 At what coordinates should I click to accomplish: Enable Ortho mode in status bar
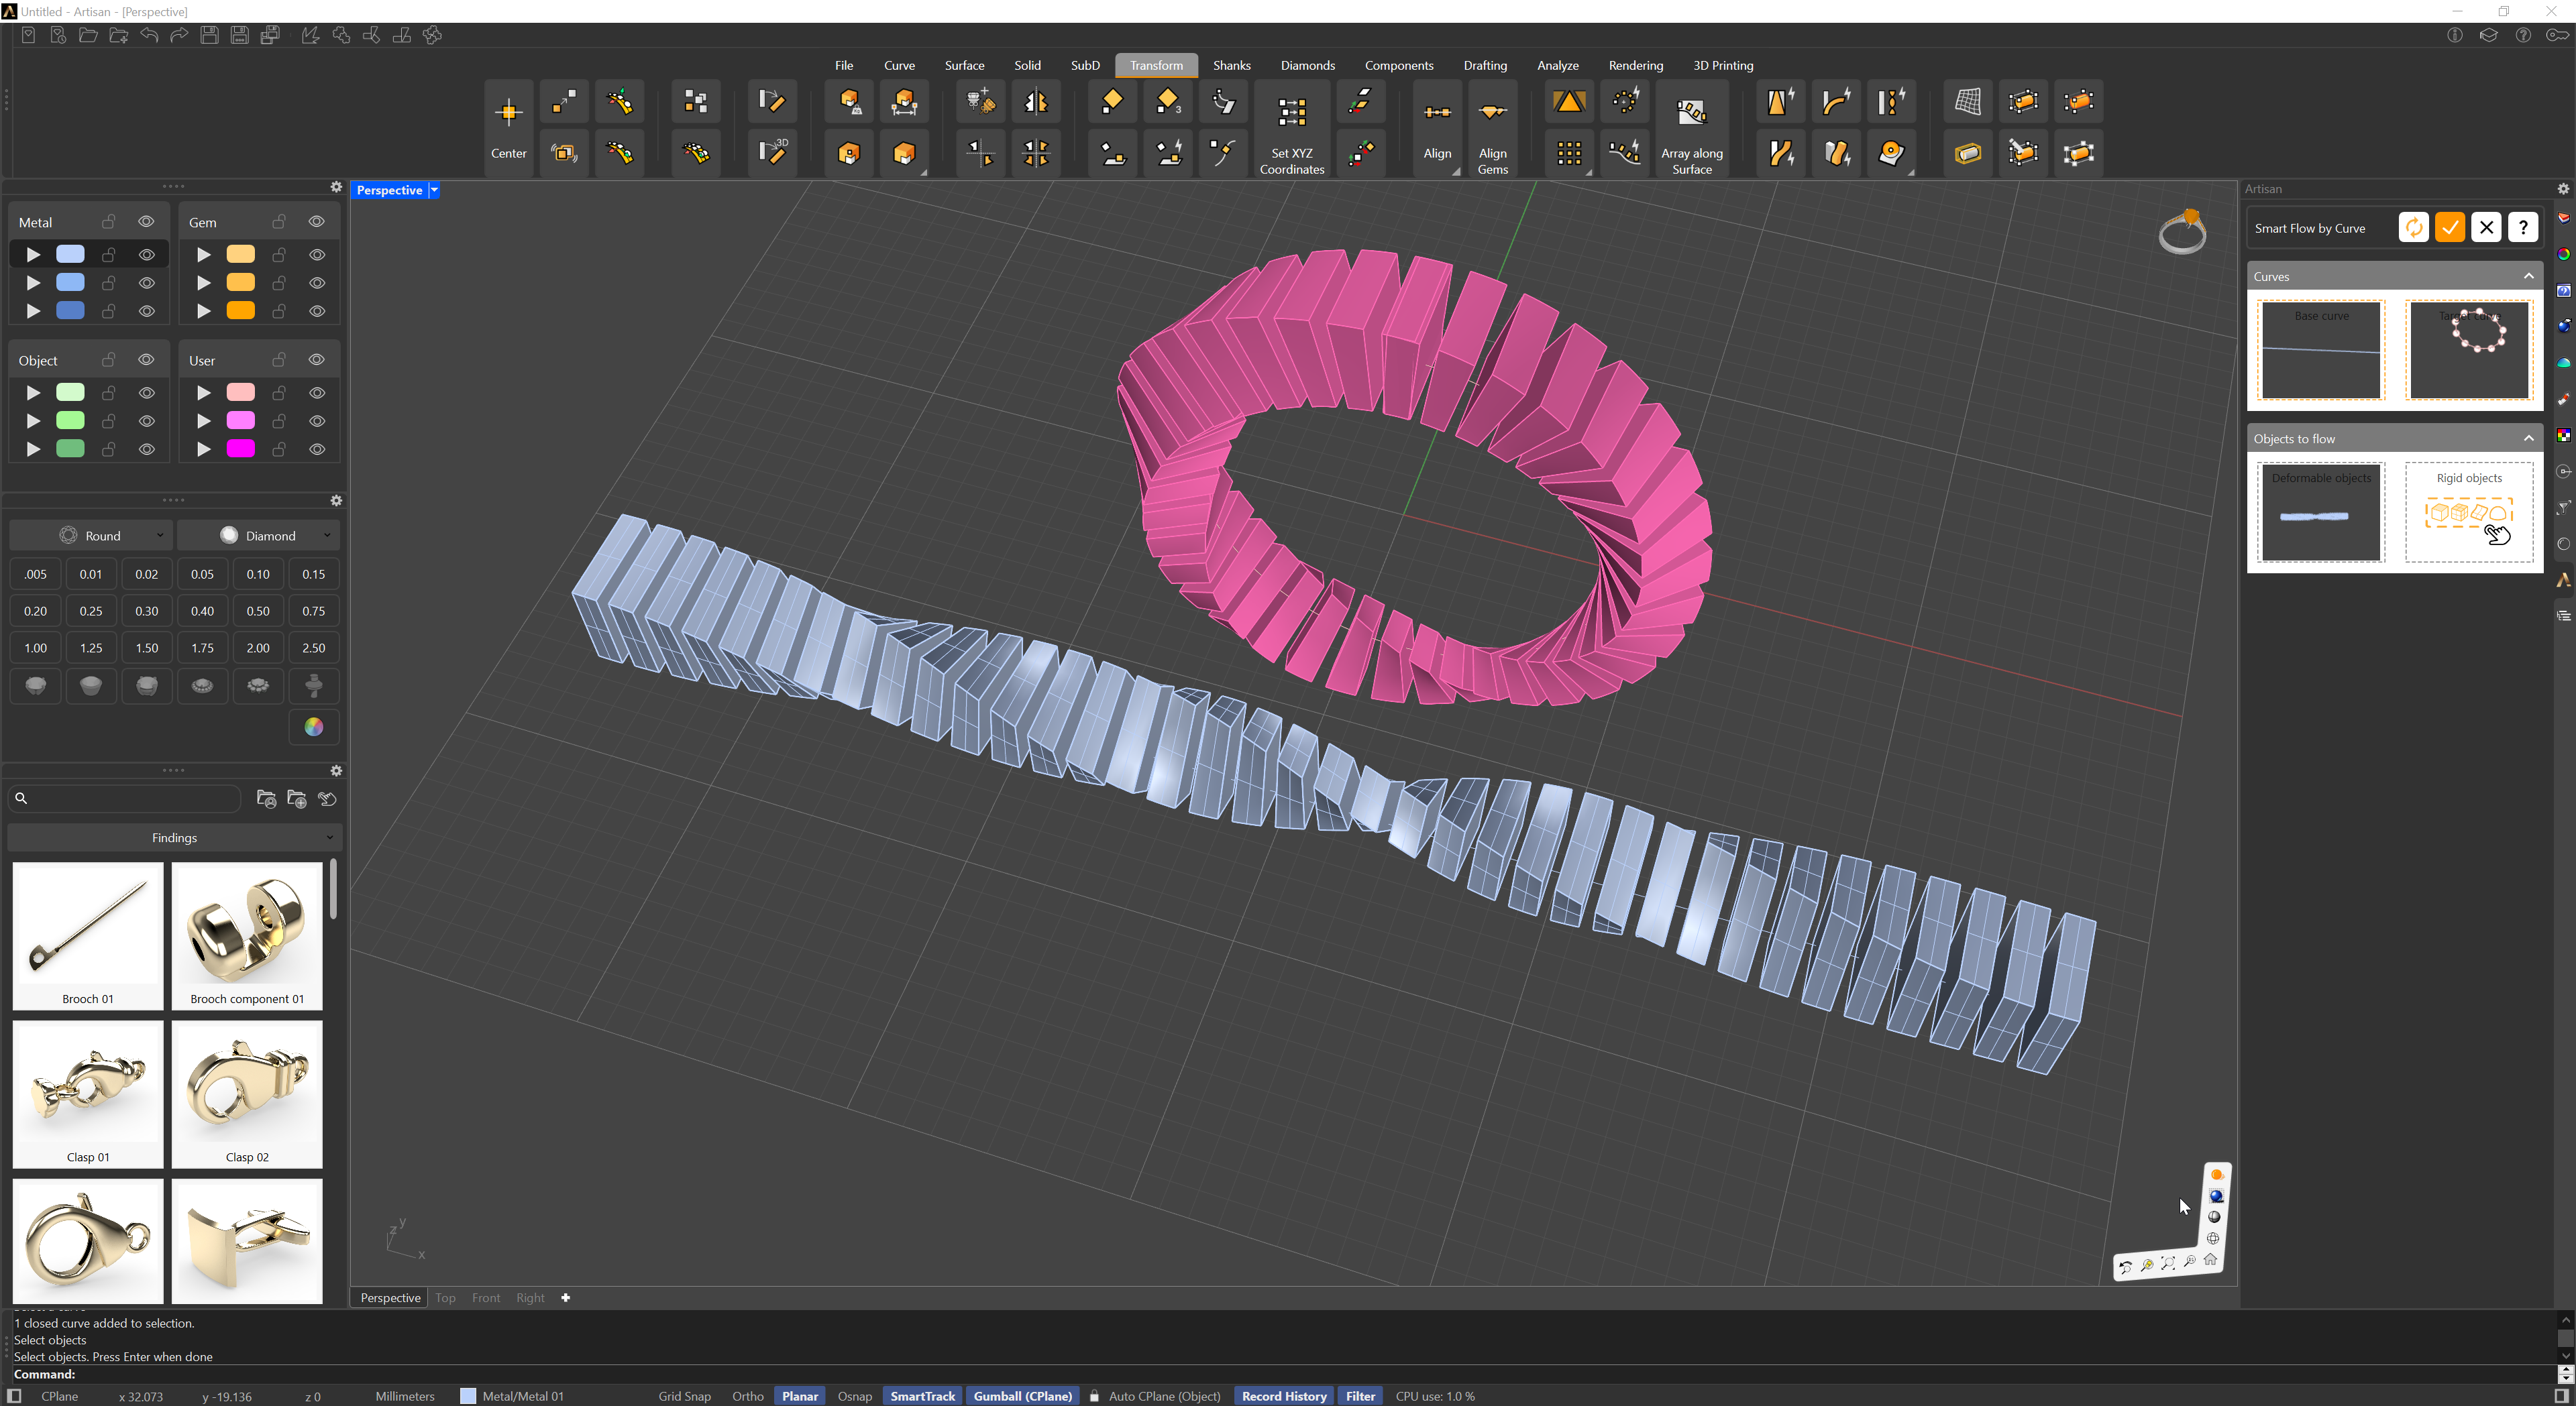747,1396
